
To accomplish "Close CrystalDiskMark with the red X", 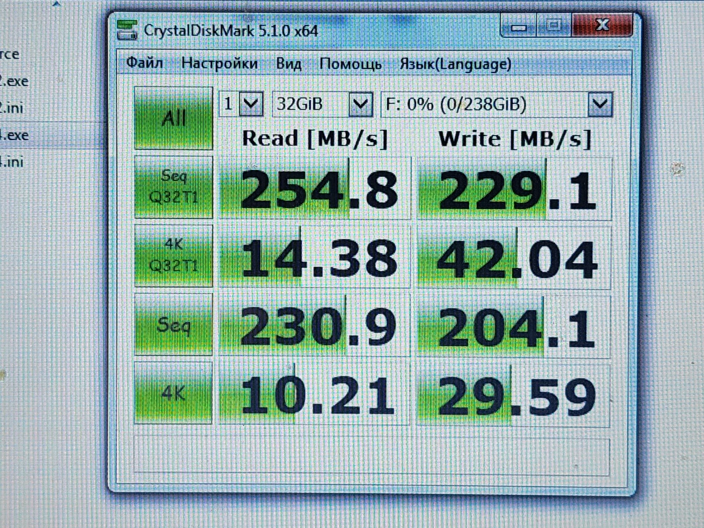I will tap(602, 25).
